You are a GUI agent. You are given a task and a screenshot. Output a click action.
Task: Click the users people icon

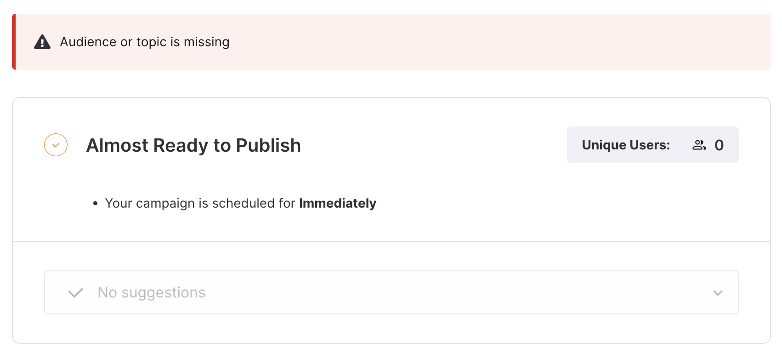(699, 145)
